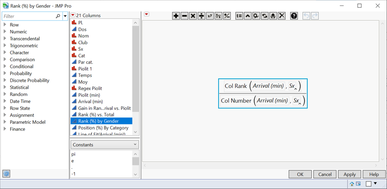Select the pi constant

pyautogui.click(x=73, y=154)
